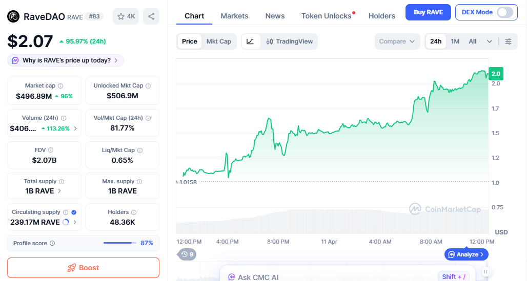
Task: Toggle DEX Mode switch
Action: [x=505, y=12]
